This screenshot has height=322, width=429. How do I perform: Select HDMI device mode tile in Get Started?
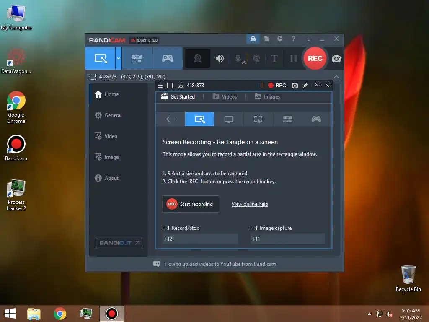(287, 119)
